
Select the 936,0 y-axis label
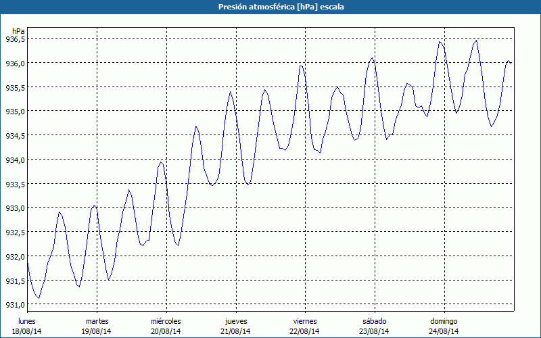pyautogui.click(x=16, y=64)
